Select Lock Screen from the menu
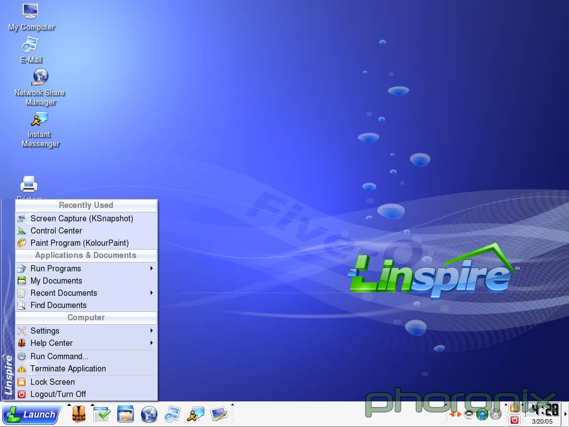Screen dimensions: 569x427 pos(52,382)
